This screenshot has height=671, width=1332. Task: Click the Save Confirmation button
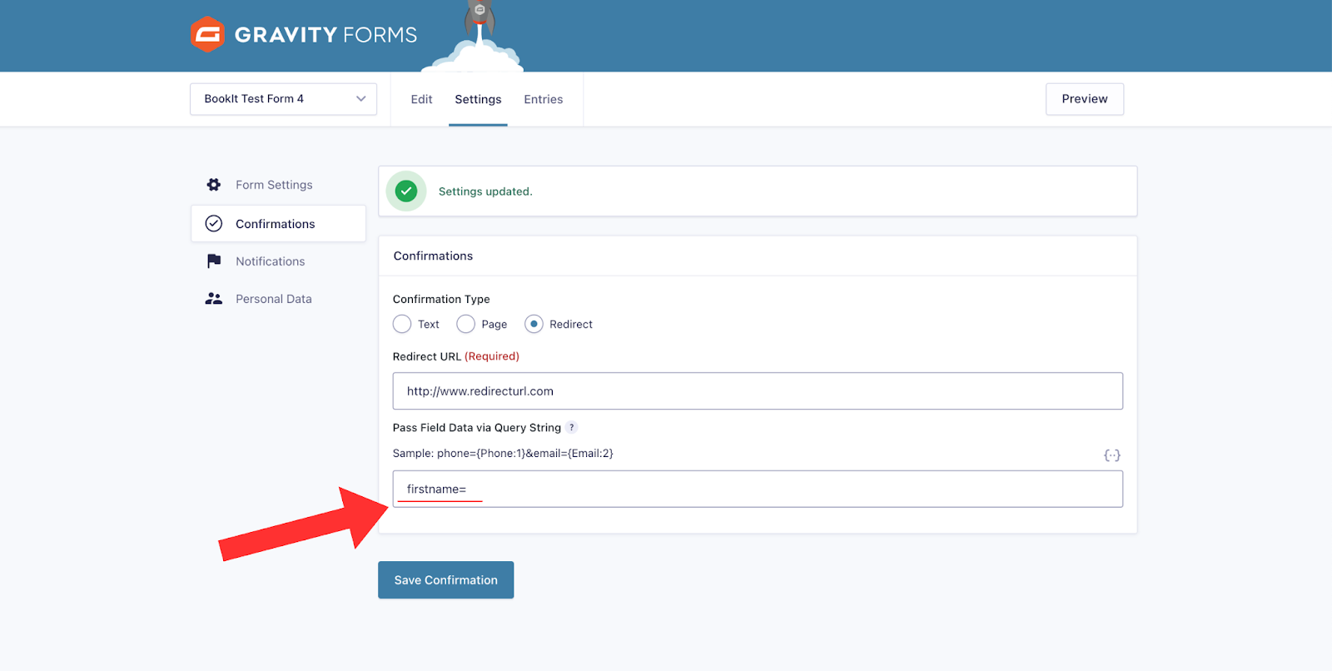click(445, 580)
